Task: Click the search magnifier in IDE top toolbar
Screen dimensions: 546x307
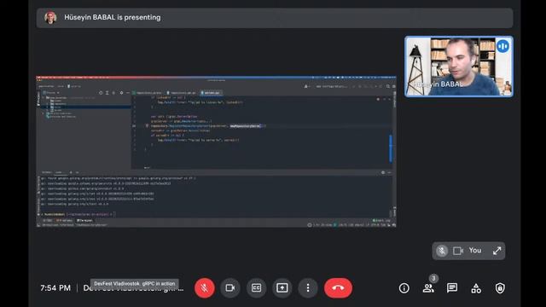Action: (x=388, y=86)
